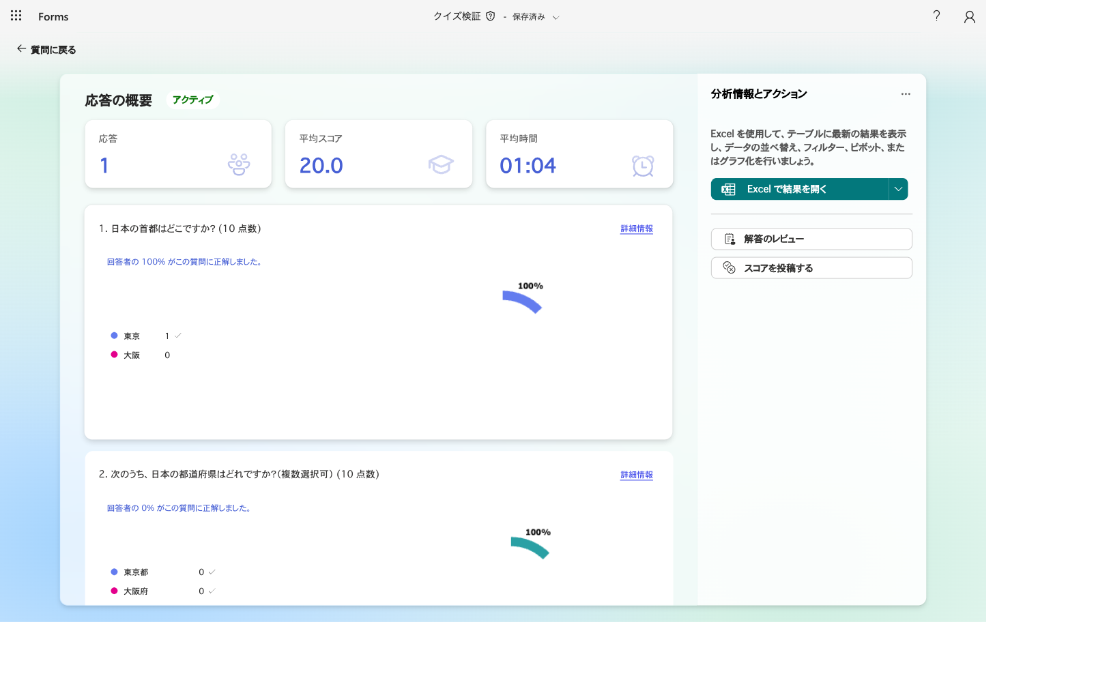This screenshot has height=691, width=1096.
Task: Go back via 質問に戻る
Action: click(x=46, y=49)
